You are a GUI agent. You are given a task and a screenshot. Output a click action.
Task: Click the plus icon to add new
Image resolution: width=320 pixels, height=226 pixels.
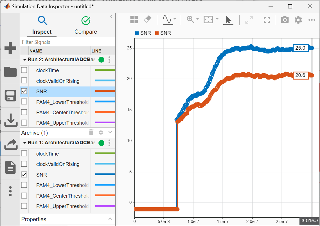(10, 48)
